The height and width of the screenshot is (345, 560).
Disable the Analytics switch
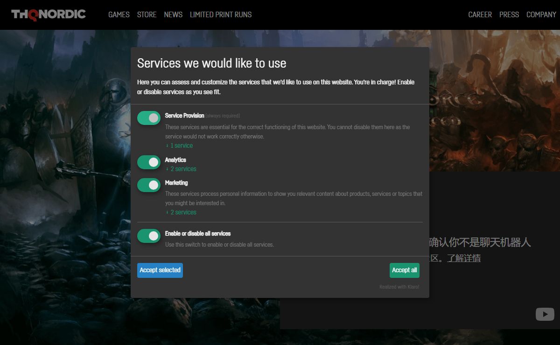(x=149, y=162)
